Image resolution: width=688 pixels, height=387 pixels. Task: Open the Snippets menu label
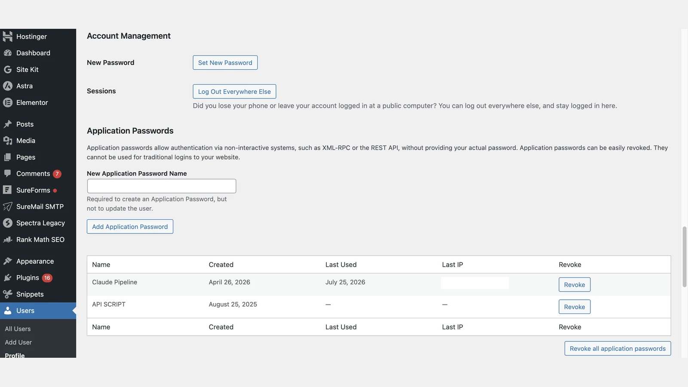30,294
